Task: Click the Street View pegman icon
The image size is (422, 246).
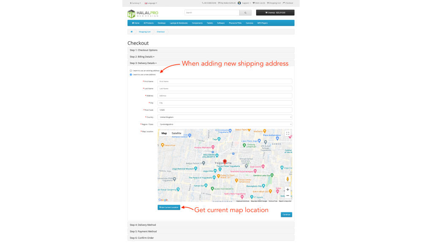Action: [x=288, y=179]
